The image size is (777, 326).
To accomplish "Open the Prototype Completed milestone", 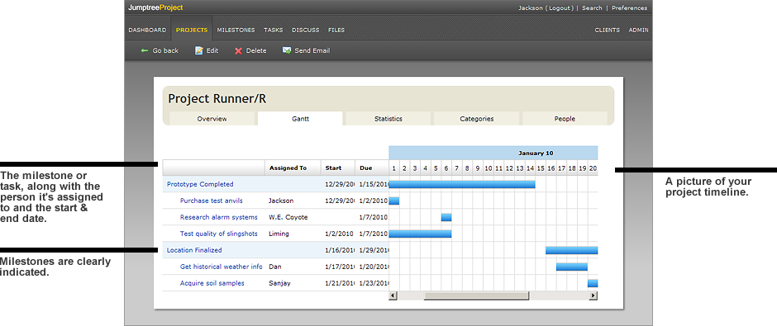I will (x=200, y=184).
